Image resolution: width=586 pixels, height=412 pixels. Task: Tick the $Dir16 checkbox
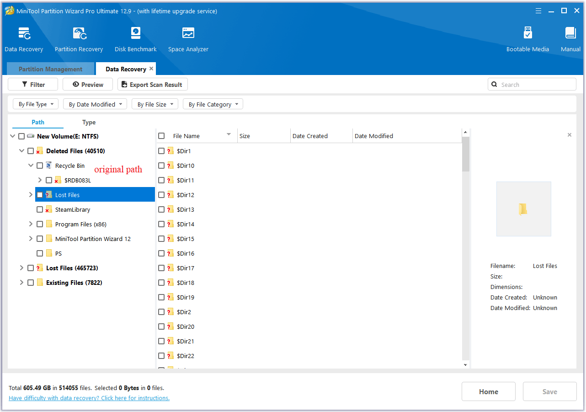[161, 253]
